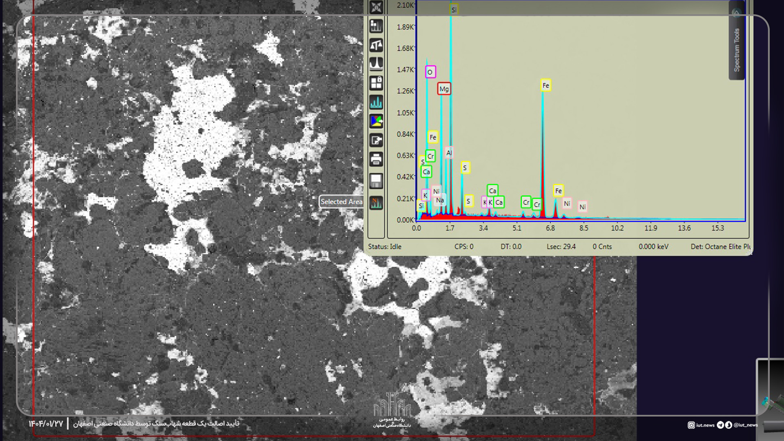784x441 pixels.
Task: Open the Spectrum Tools side tab
Action: tap(737, 50)
